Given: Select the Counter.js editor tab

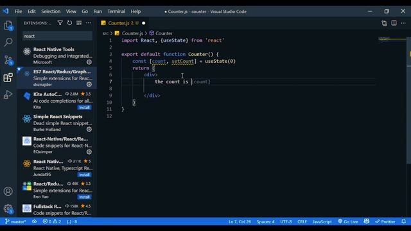Looking at the screenshot, I should click(x=123, y=23).
